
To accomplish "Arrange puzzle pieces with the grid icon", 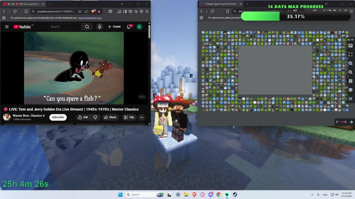I will [351, 81].
